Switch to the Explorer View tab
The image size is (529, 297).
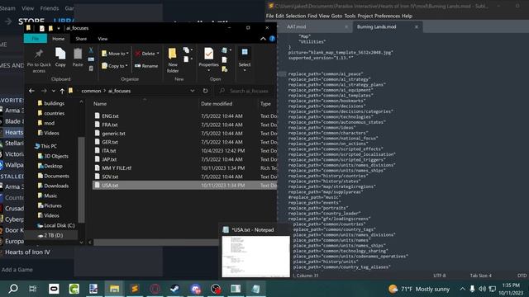click(x=102, y=39)
